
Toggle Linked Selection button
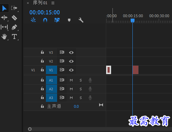tap(57, 20)
